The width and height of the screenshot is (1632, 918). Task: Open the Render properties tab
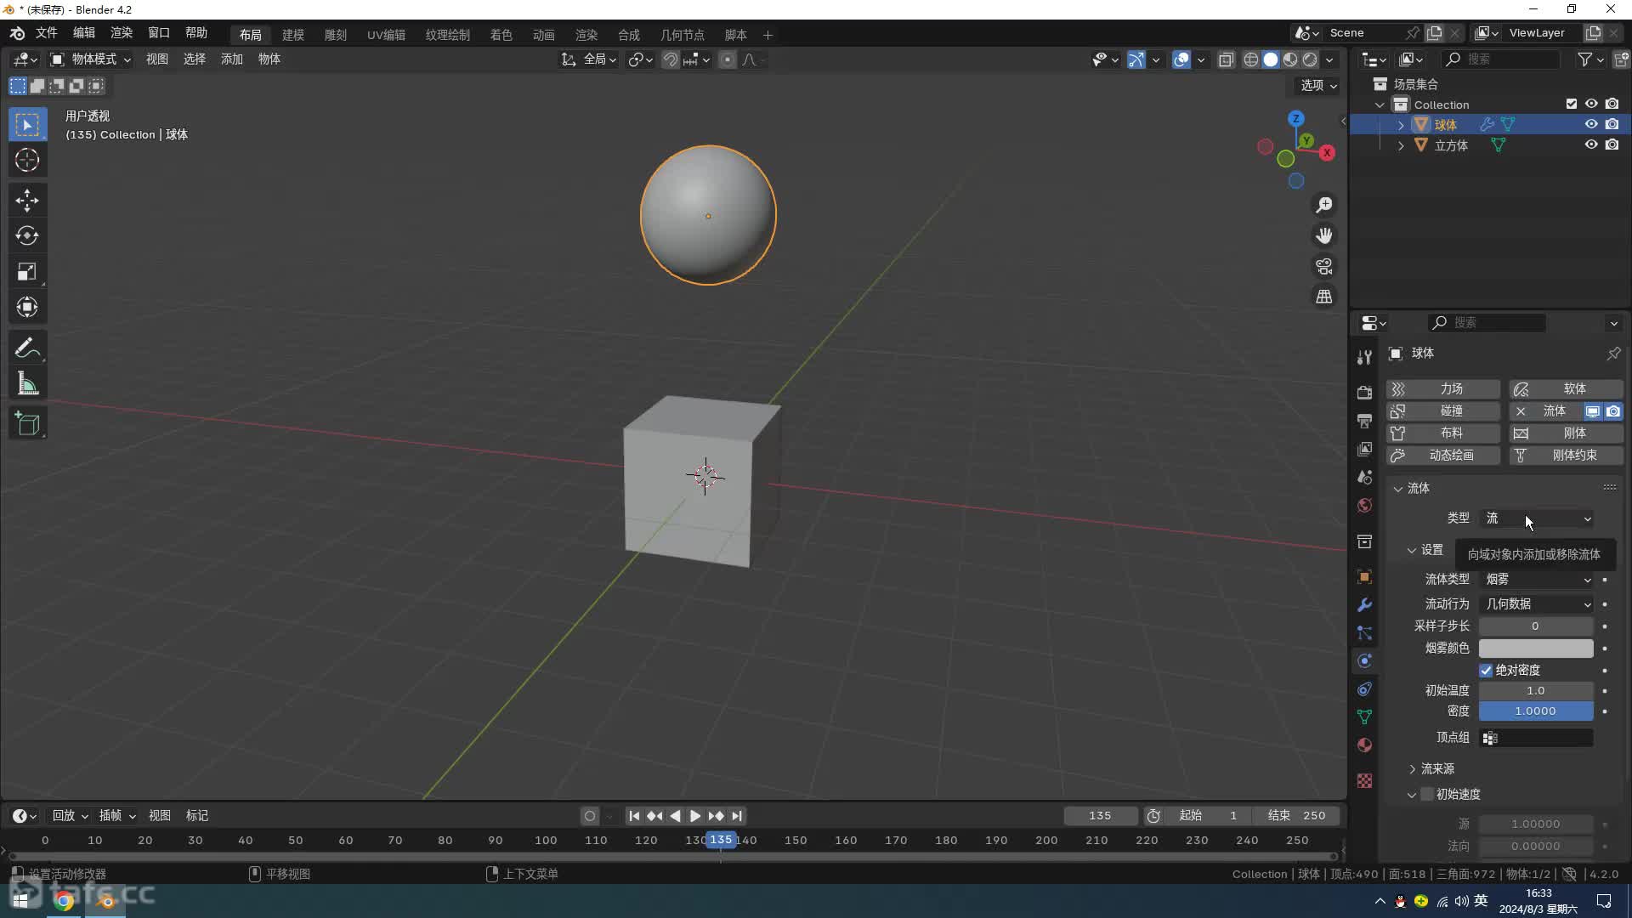point(1364,393)
